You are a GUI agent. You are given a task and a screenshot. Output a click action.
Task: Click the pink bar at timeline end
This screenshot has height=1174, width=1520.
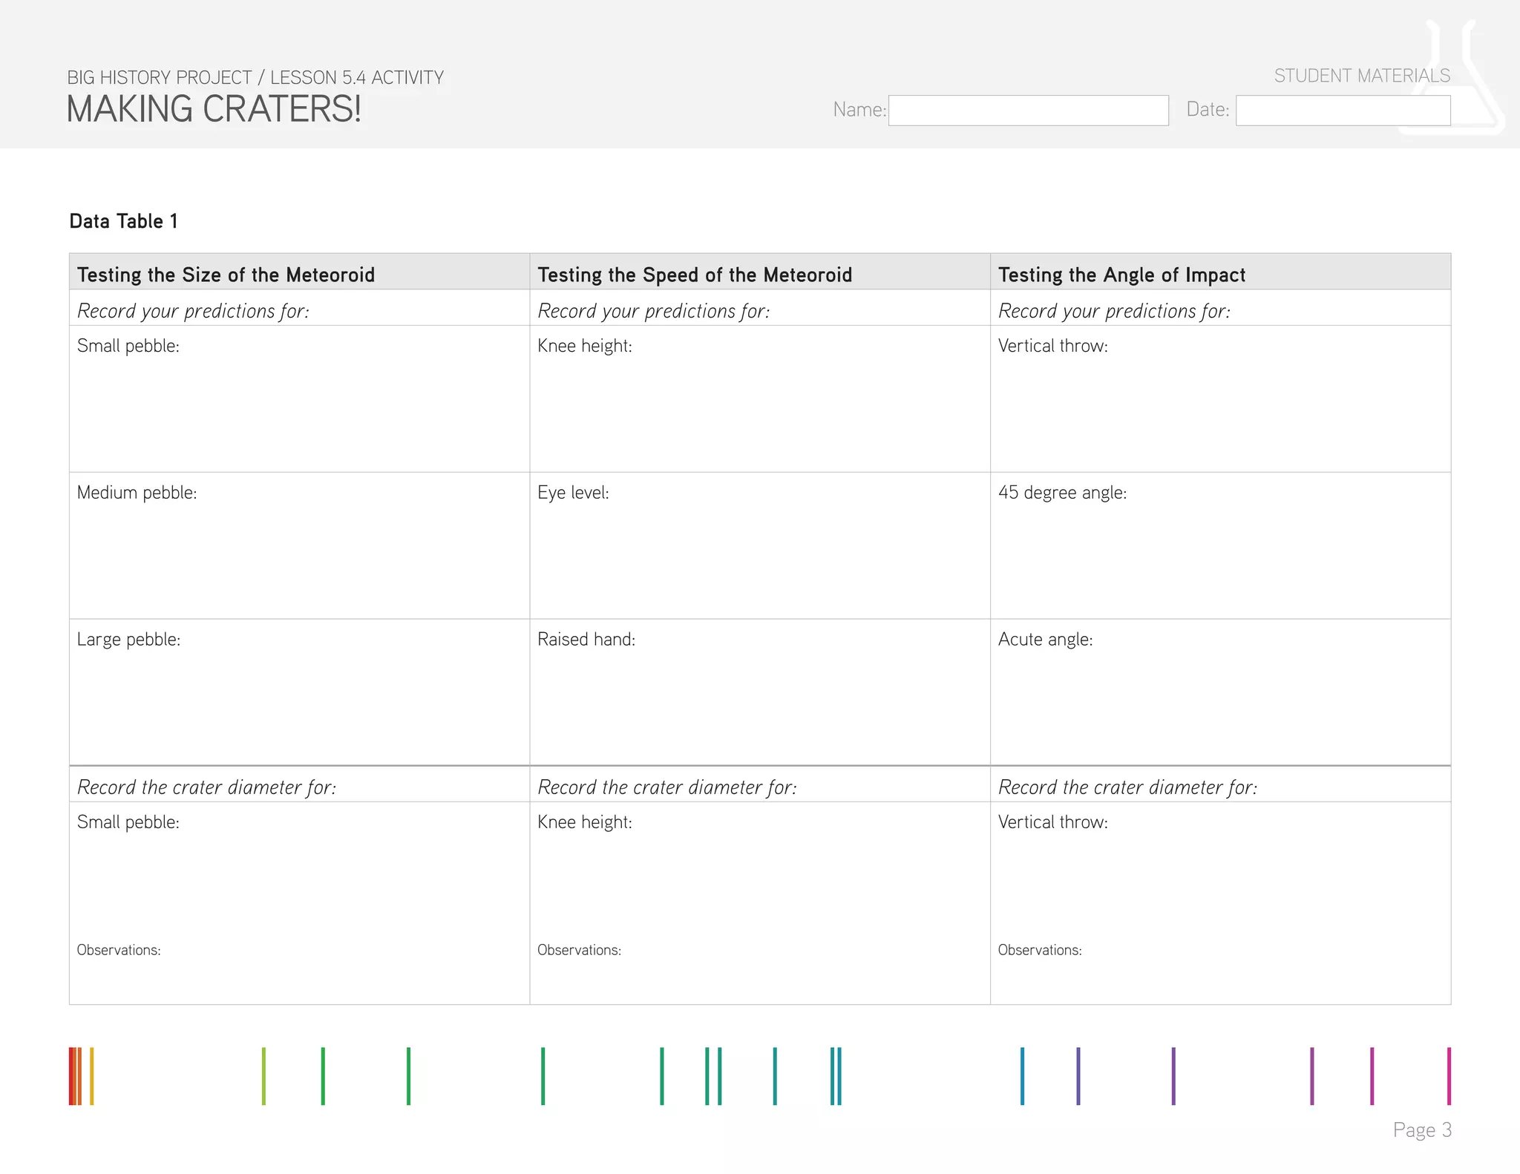click(1449, 1076)
